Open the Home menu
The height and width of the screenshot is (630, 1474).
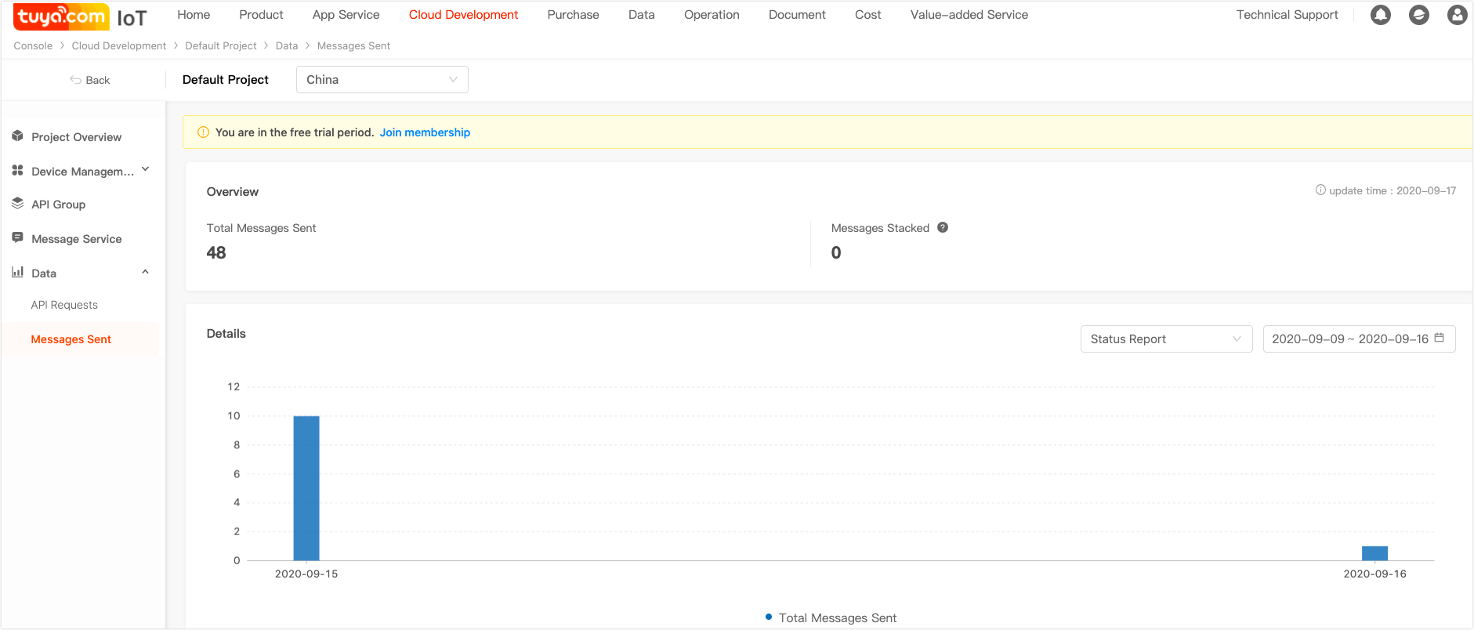coord(194,15)
